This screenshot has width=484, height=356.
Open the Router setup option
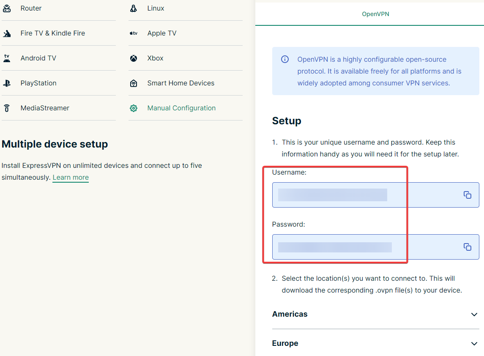[x=59, y=8]
